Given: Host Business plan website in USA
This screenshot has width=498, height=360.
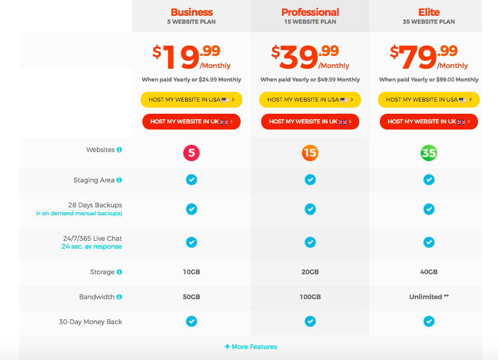Looking at the screenshot, I should 191,100.
